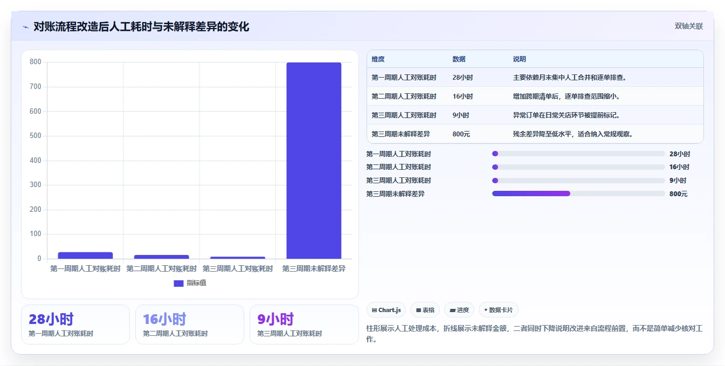
Task: Click the progress bar for 第三周期人工对账耗时
Action: click(x=578, y=181)
